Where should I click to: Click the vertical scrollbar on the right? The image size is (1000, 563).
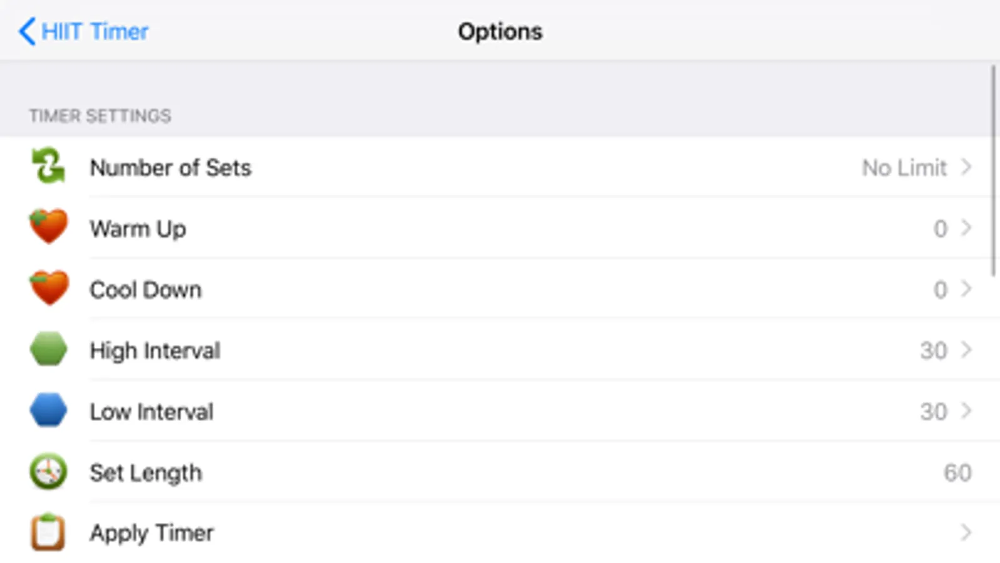tap(993, 170)
